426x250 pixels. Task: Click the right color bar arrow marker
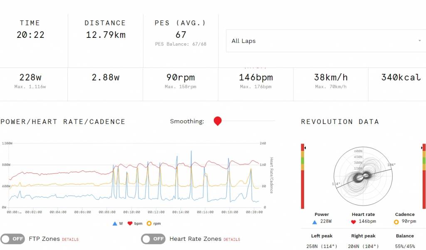click(x=422, y=148)
